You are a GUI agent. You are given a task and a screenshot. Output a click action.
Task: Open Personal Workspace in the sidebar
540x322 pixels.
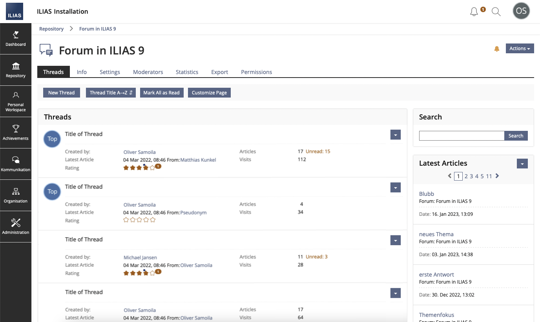point(16,101)
